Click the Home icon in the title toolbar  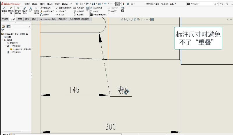click(x=77, y=4)
